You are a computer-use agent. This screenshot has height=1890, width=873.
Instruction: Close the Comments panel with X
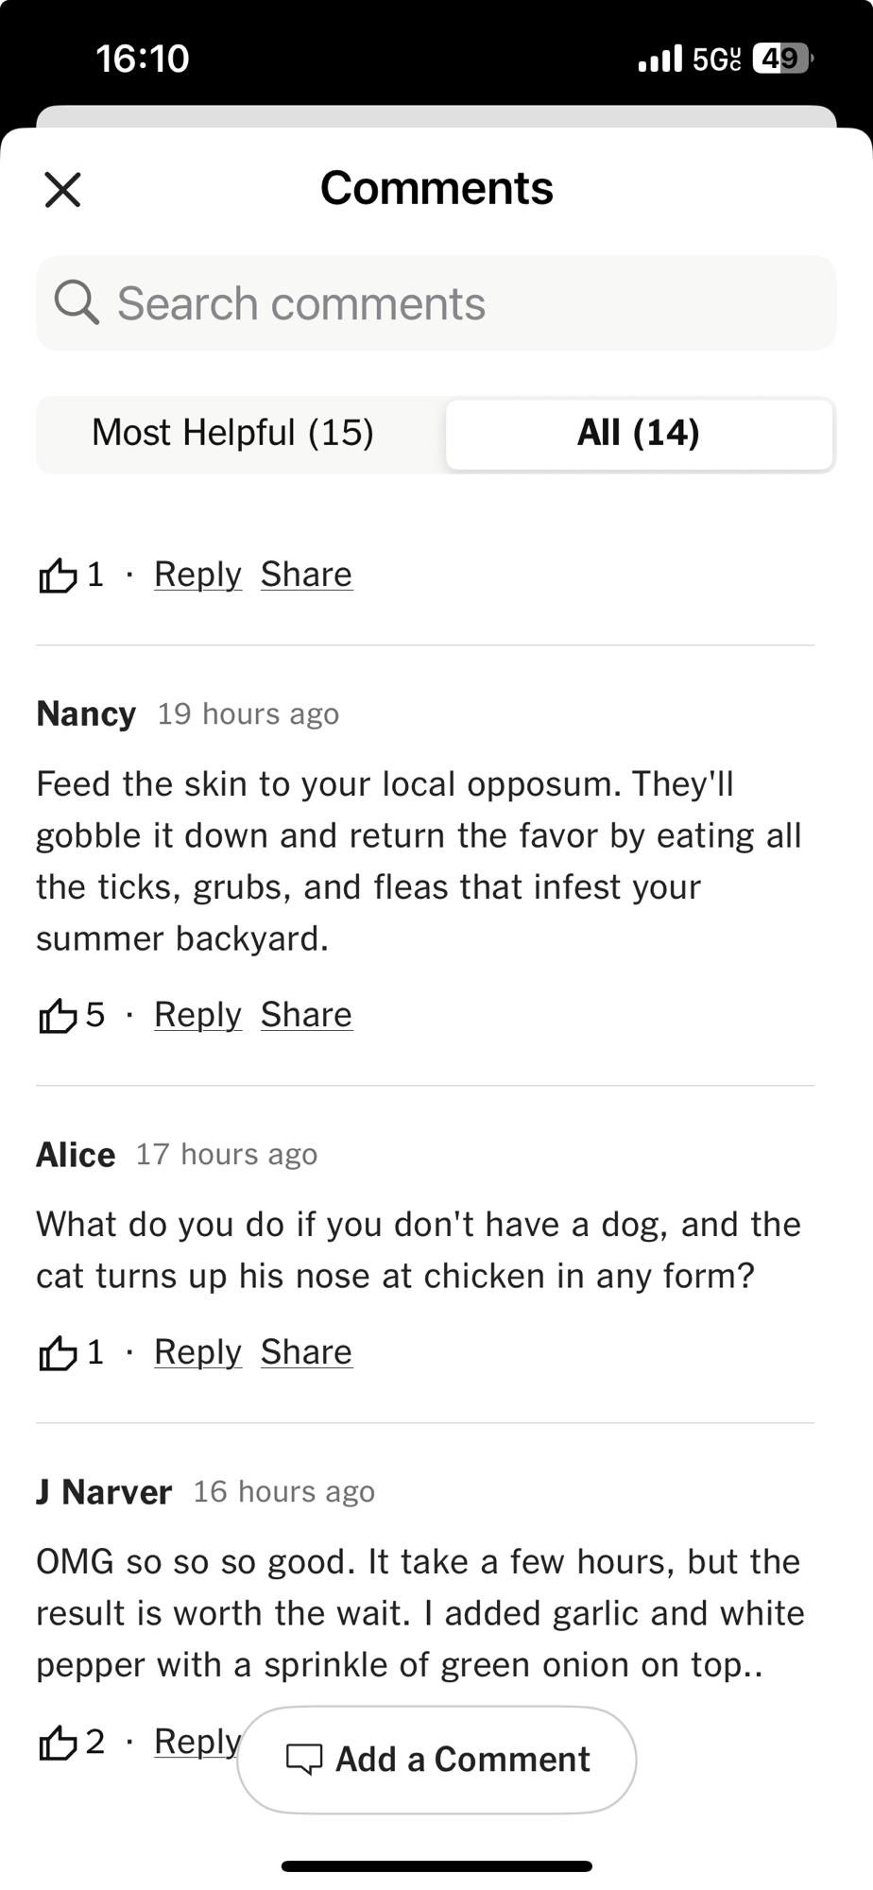click(x=62, y=189)
